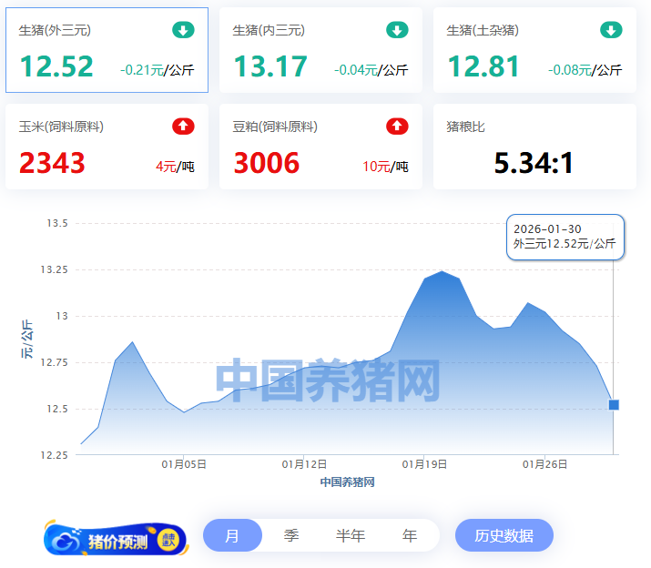
Task: Select the 玉米(饲料原料) 2343 card
Action: click(x=107, y=147)
